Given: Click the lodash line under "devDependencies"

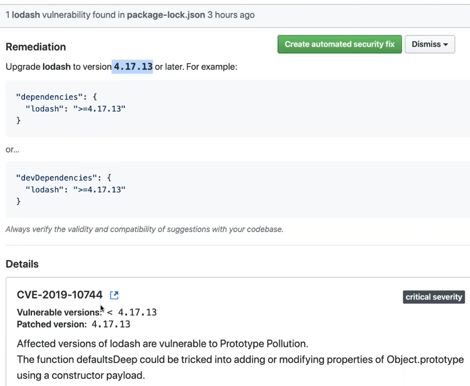Looking at the screenshot, I should click(x=76, y=189).
